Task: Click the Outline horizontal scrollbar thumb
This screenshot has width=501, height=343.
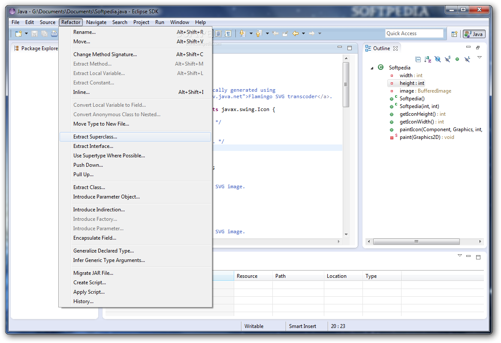Action: (x=416, y=242)
